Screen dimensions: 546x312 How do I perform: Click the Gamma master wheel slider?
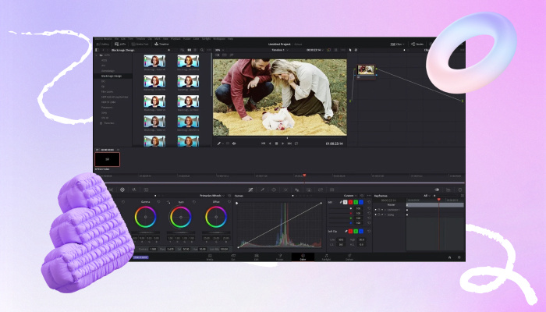pos(145,232)
